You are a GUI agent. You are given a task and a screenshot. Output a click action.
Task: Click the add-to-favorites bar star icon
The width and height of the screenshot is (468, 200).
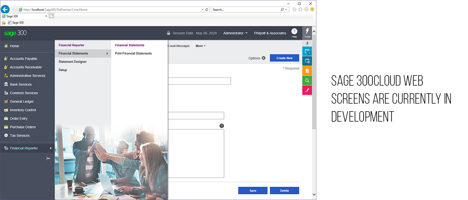coord(4,22)
